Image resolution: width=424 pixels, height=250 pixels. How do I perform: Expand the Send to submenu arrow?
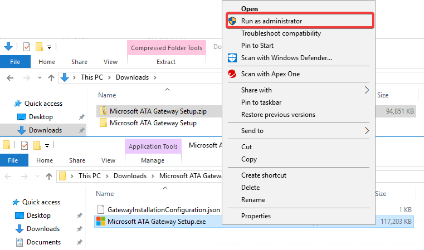click(367, 131)
